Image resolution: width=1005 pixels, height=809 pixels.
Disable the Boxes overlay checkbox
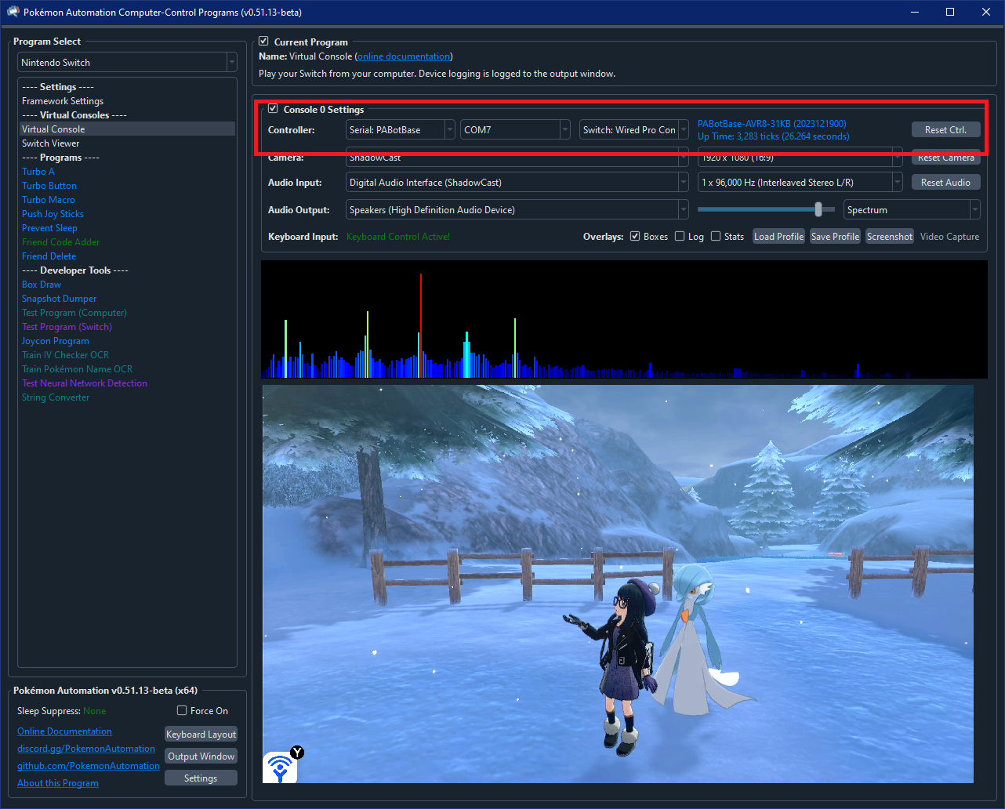click(635, 236)
